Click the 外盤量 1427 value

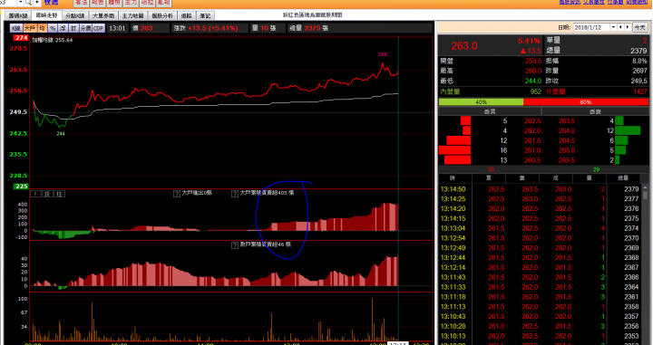coord(639,91)
